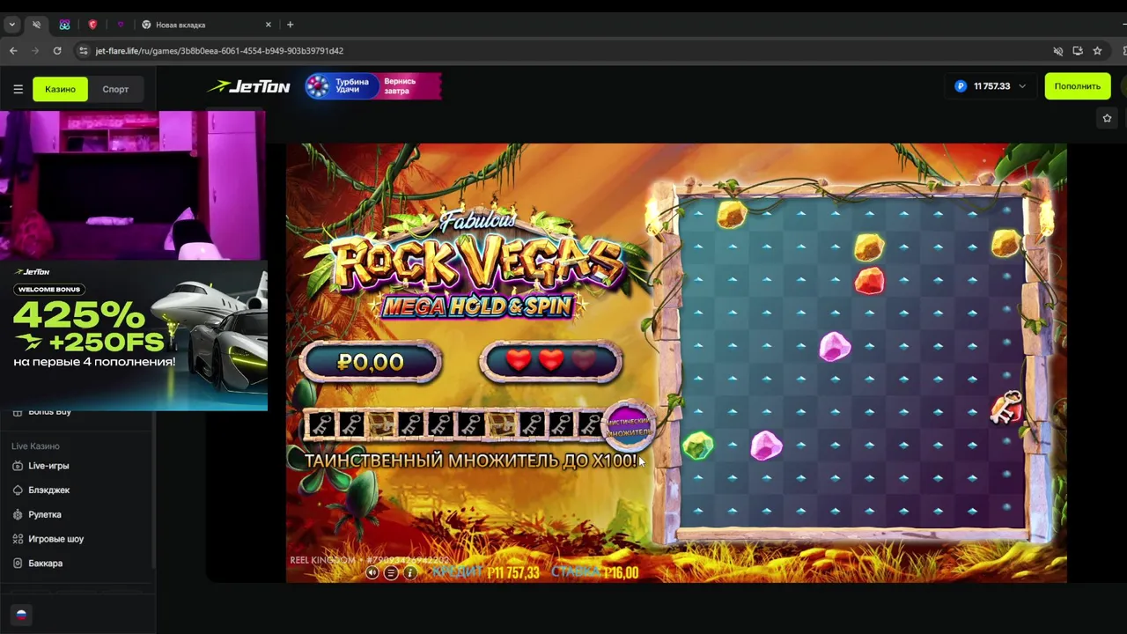The height and width of the screenshot is (634, 1127).
Task: Click the red hearts lives indicator
Action: (x=550, y=361)
